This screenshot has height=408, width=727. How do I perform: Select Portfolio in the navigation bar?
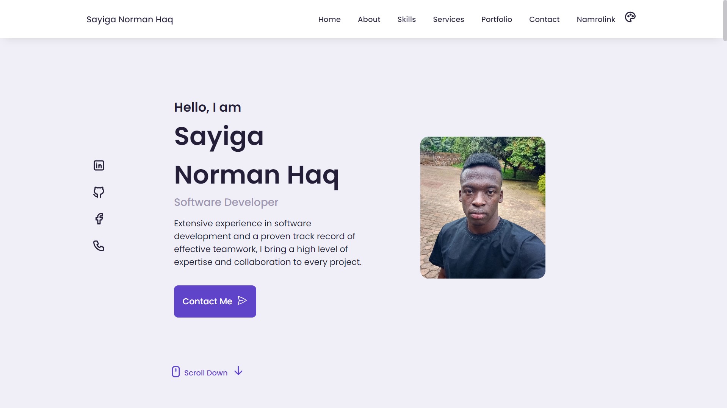point(497,19)
